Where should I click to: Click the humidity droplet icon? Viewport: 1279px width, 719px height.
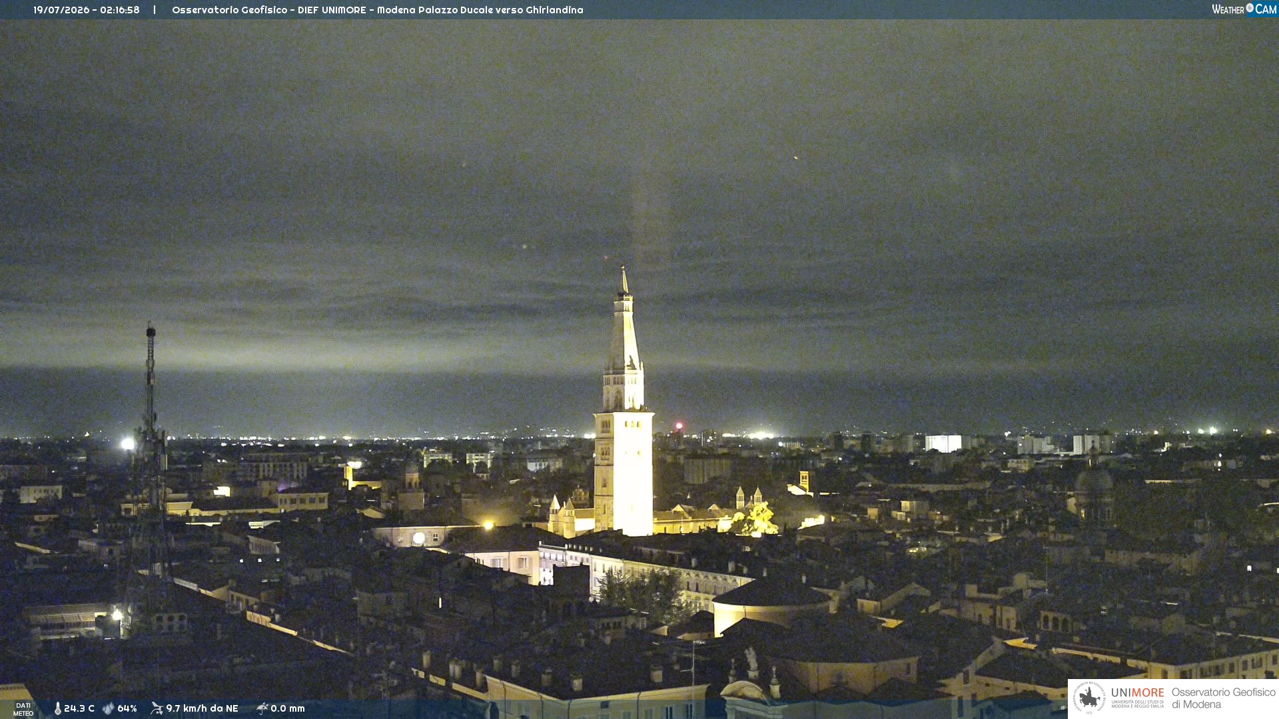click(109, 708)
